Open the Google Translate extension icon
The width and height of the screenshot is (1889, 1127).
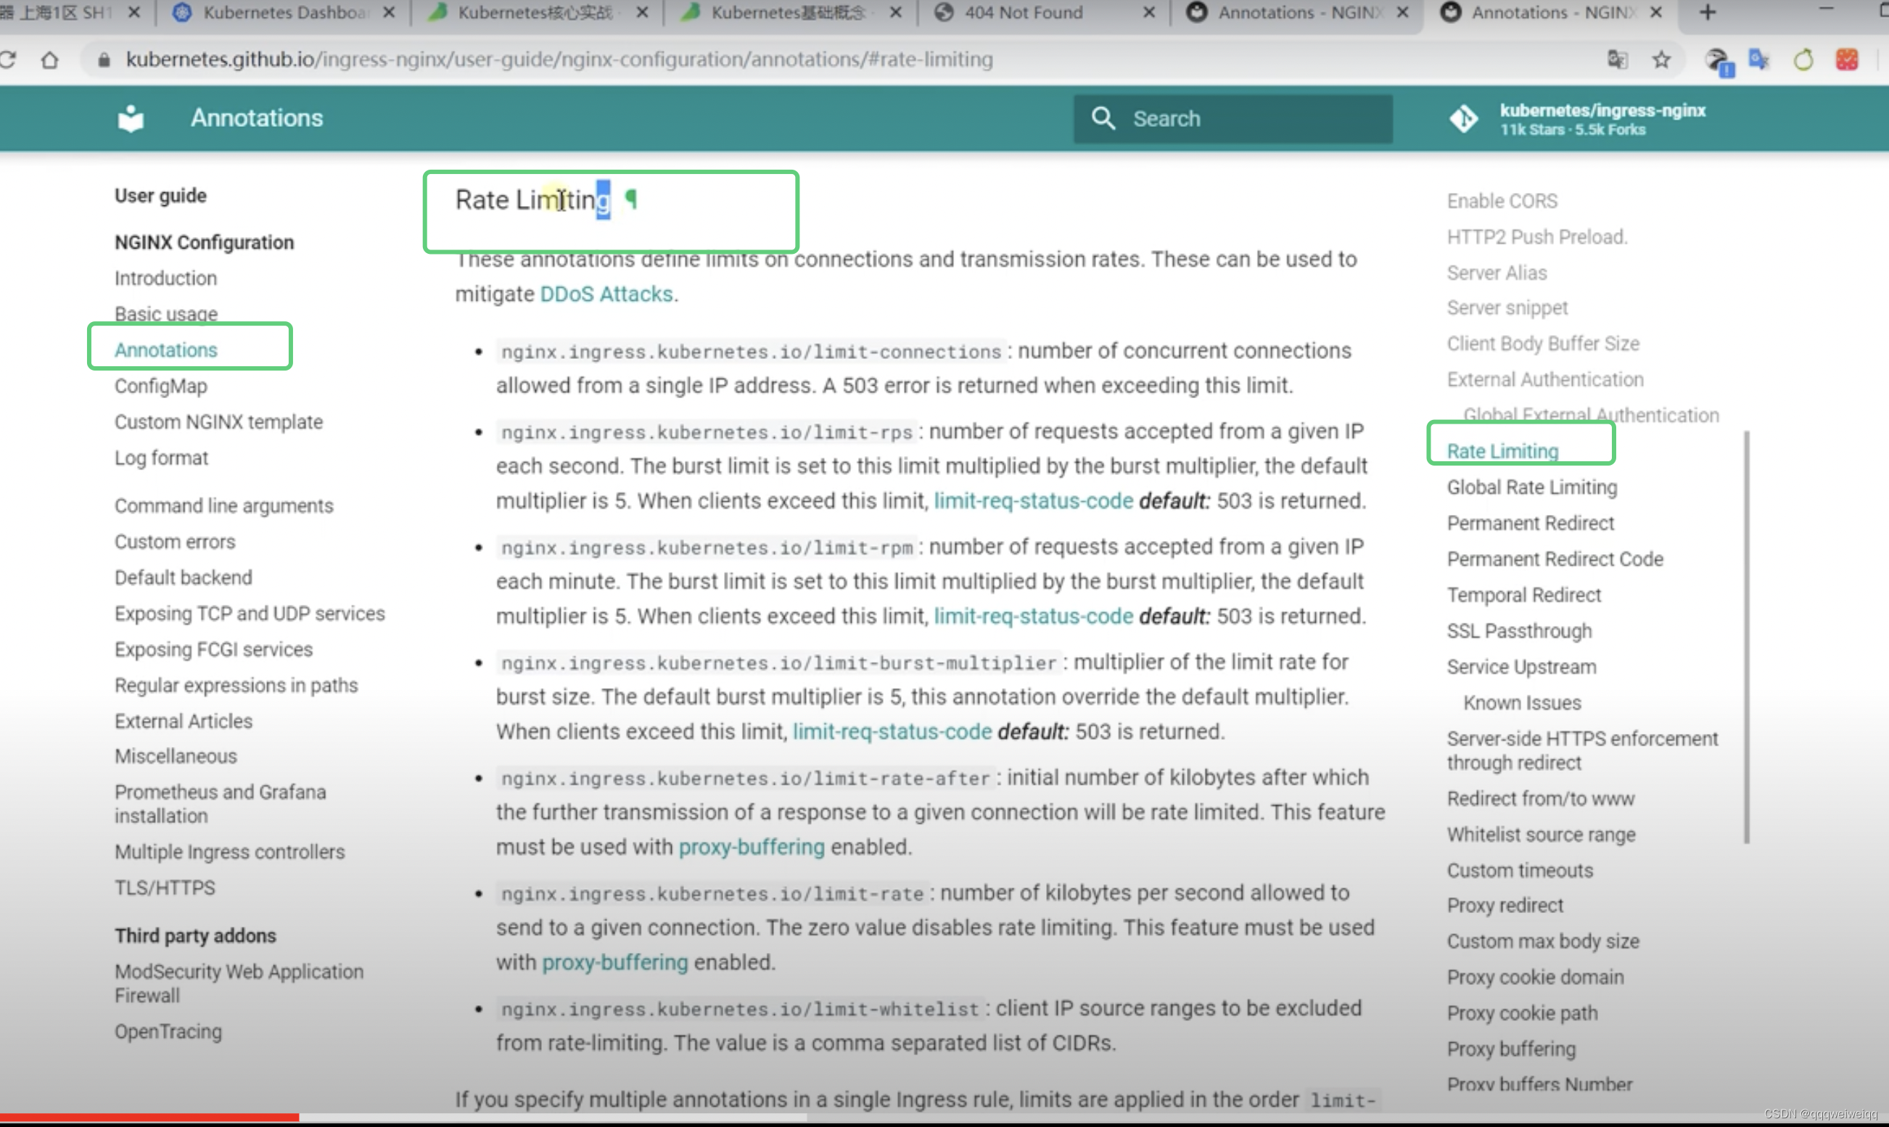click(x=1758, y=59)
